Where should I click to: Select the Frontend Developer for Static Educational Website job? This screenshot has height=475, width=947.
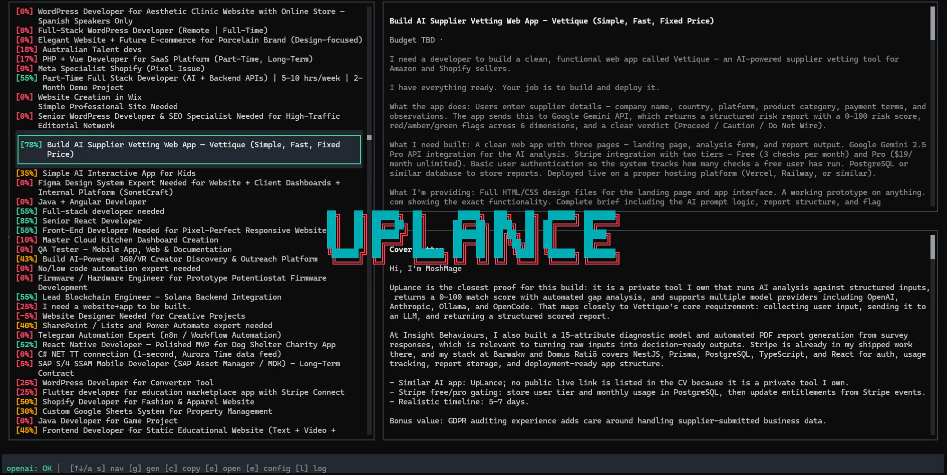pos(189,430)
